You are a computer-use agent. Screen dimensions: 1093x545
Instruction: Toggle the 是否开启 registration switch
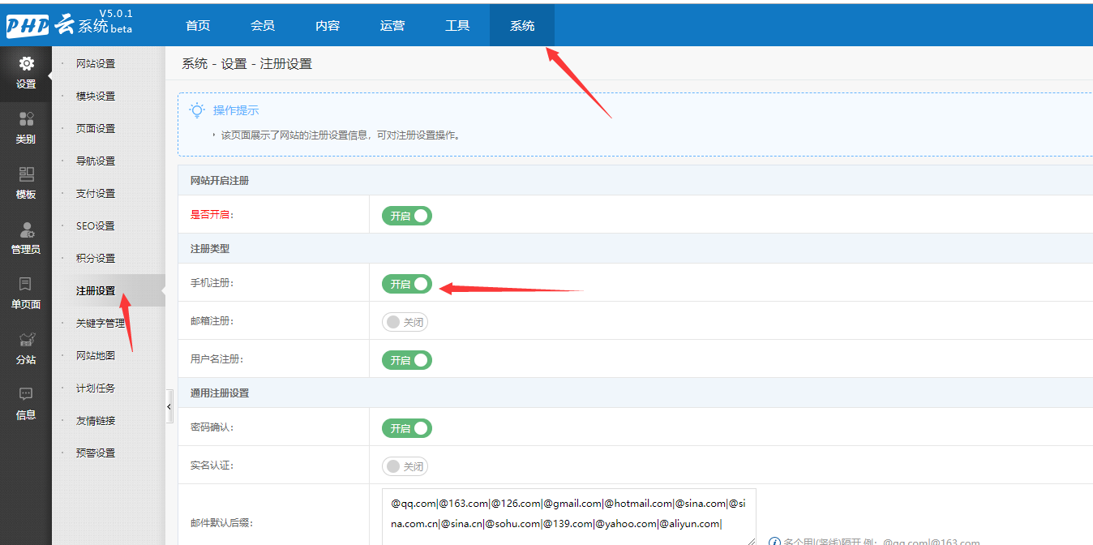407,216
